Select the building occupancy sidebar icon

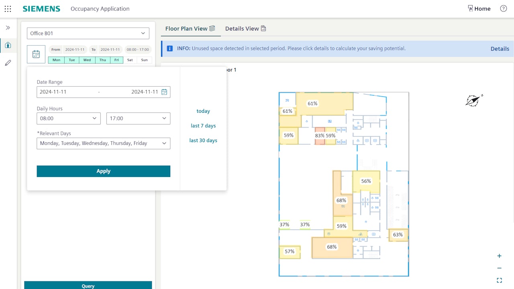[x=8, y=45]
